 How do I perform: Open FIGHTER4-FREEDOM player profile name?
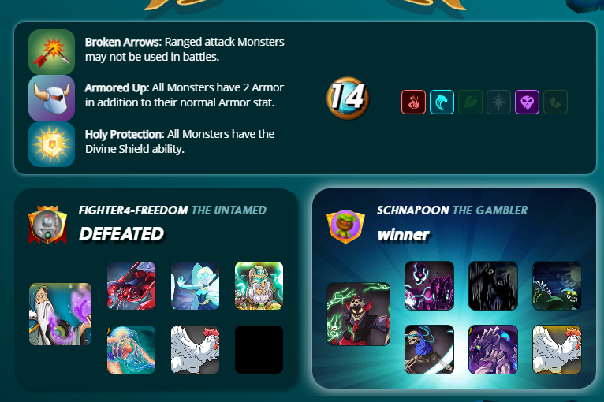click(133, 210)
